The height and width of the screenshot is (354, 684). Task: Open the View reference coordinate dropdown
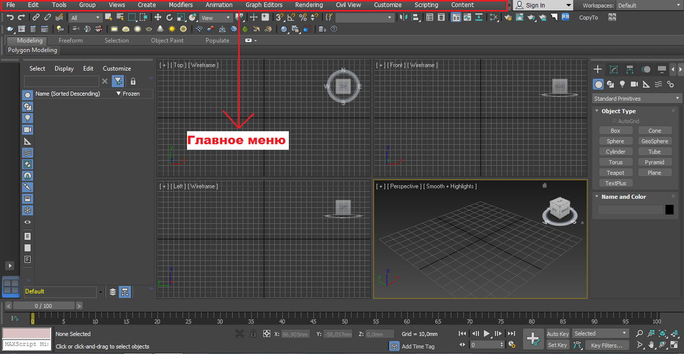tap(216, 18)
